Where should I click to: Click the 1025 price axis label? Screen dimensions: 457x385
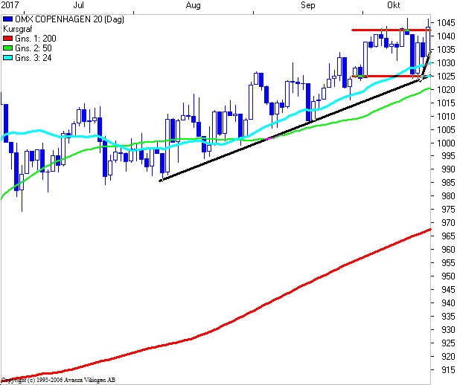(x=445, y=76)
